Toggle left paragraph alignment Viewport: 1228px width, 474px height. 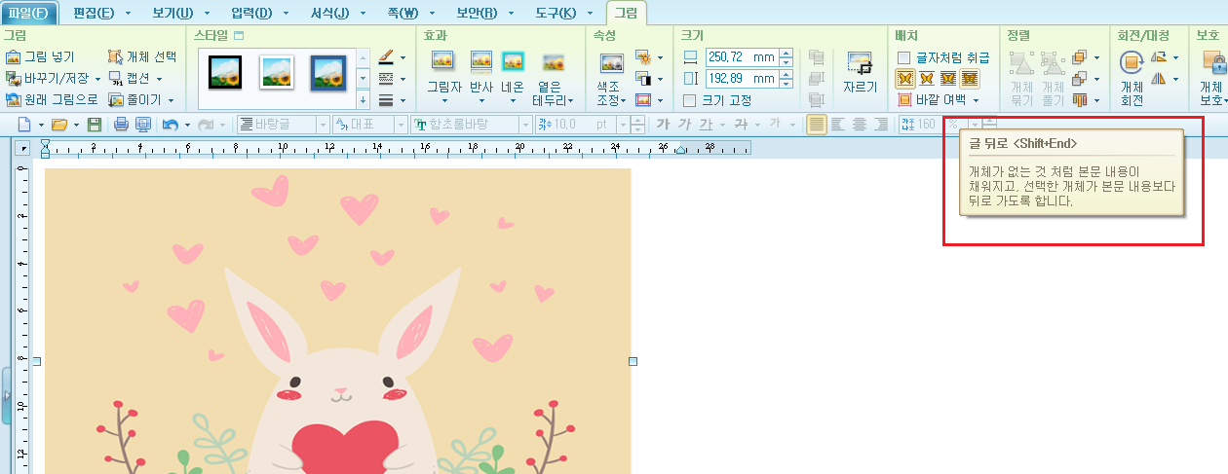837,125
